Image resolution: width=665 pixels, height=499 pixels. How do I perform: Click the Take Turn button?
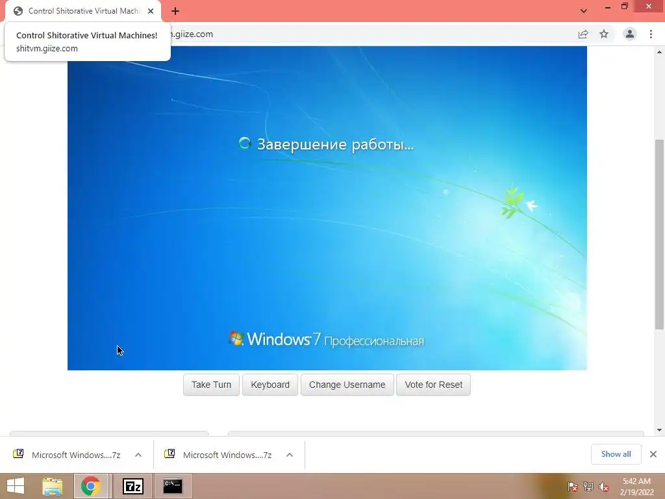click(x=211, y=385)
